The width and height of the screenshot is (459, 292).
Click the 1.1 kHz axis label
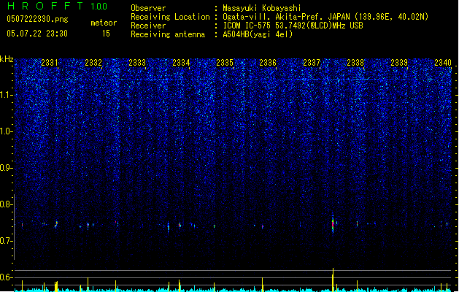click(7, 95)
